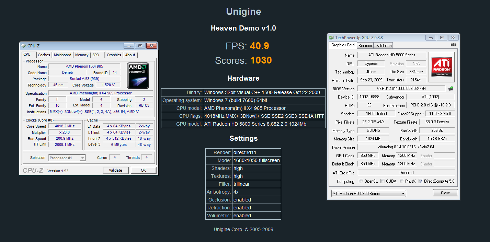
Task: Go to the Graphics tab in CPU-Z
Action: click(114, 55)
